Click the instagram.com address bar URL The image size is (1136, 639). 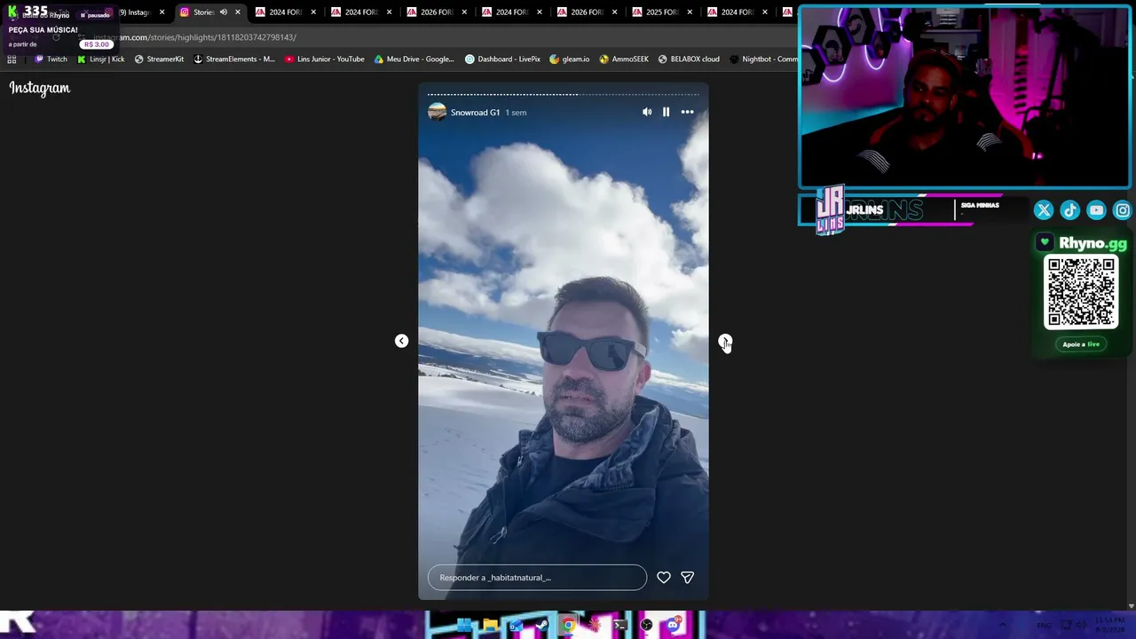click(x=195, y=37)
